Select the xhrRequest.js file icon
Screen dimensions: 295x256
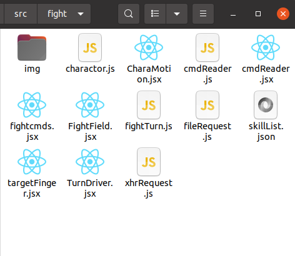coord(149,162)
